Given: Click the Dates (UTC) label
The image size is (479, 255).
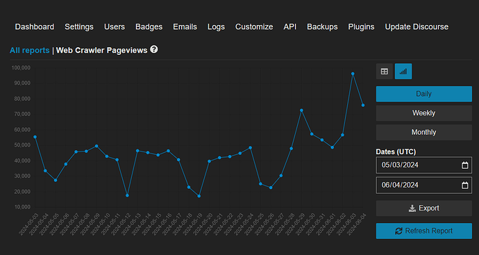Looking at the screenshot, I should click(396, 151).
